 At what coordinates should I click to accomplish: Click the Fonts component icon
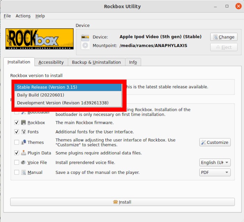click(x=23, y=132)
